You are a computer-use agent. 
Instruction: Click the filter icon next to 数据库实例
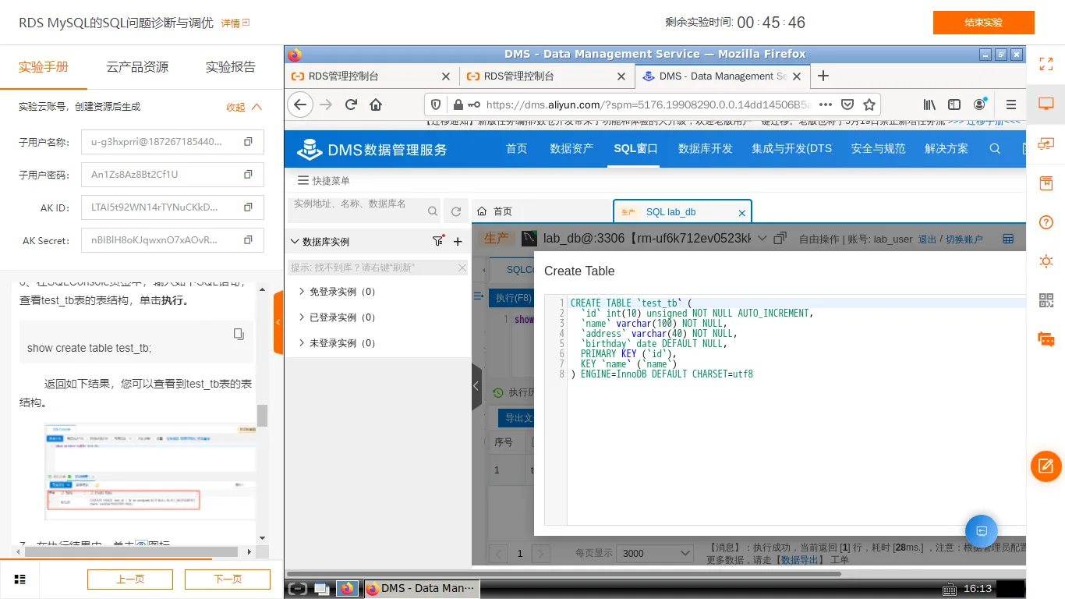click(438, 241)
